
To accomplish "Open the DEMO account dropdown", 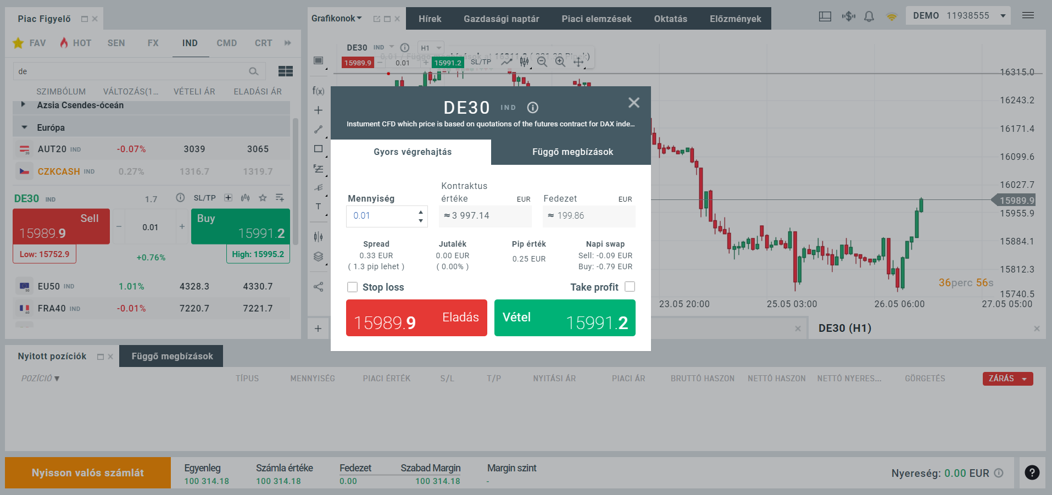I will pos(958,15).
